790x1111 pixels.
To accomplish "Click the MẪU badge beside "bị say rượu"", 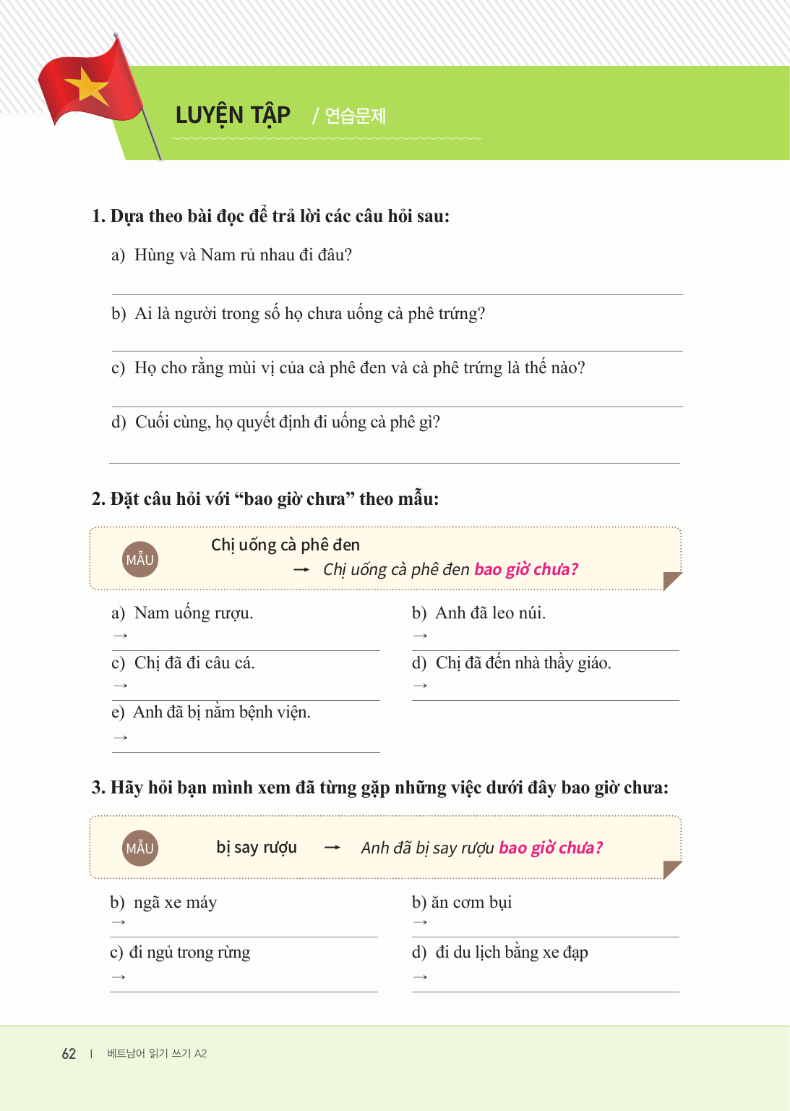I will 140,848.
